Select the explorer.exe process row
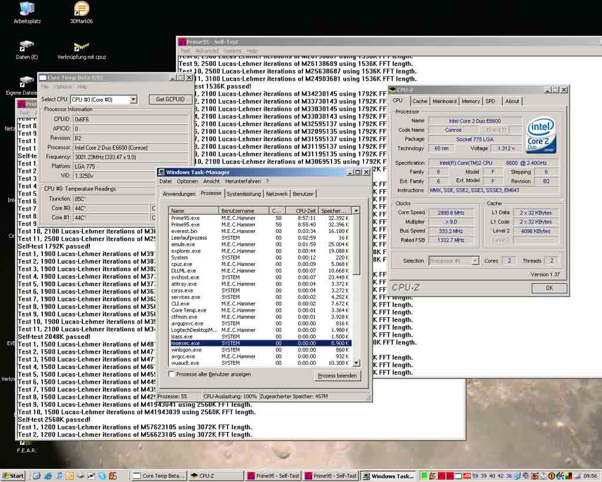The image size is (602, 482). pos(260,251)
